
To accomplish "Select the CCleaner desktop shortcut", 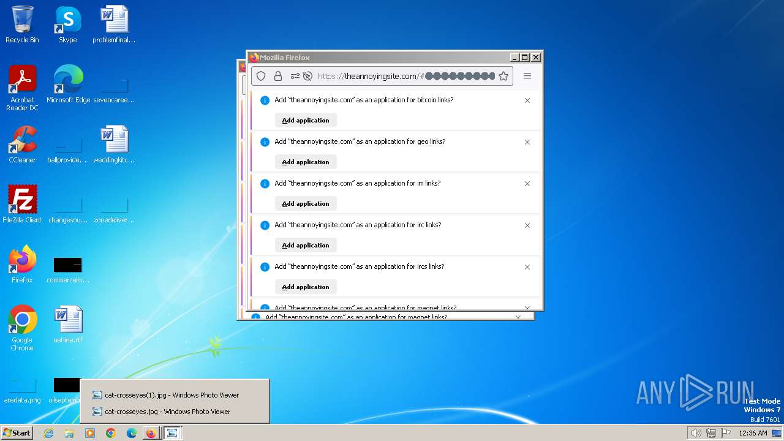I will (x=22, y=145).
